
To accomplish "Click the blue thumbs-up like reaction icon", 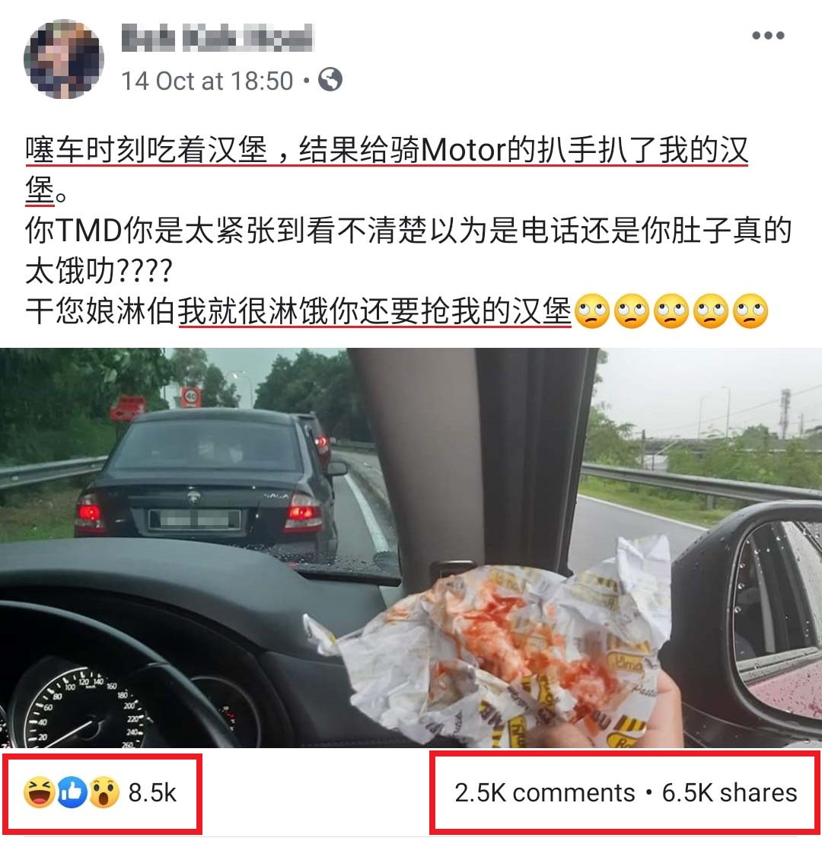I will pos(72,793).
